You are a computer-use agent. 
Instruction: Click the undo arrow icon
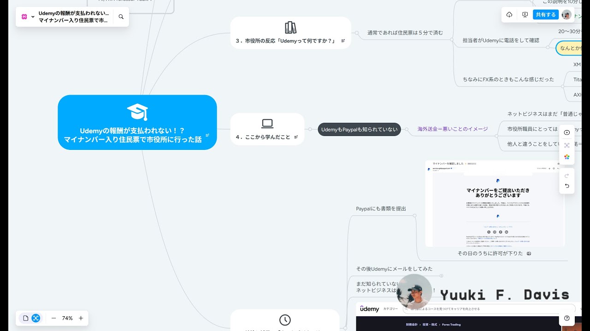tap(567, 186)
